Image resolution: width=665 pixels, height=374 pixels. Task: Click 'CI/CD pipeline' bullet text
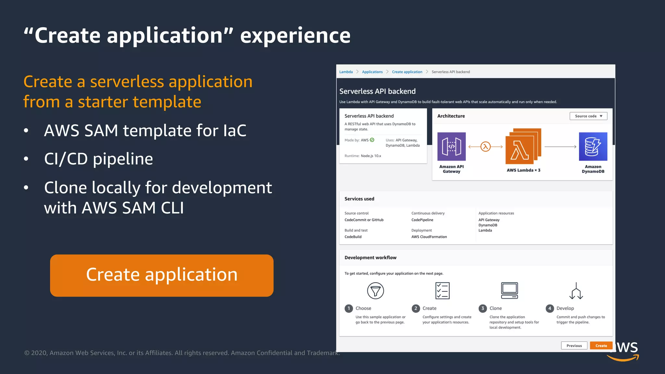coord(98,159)
